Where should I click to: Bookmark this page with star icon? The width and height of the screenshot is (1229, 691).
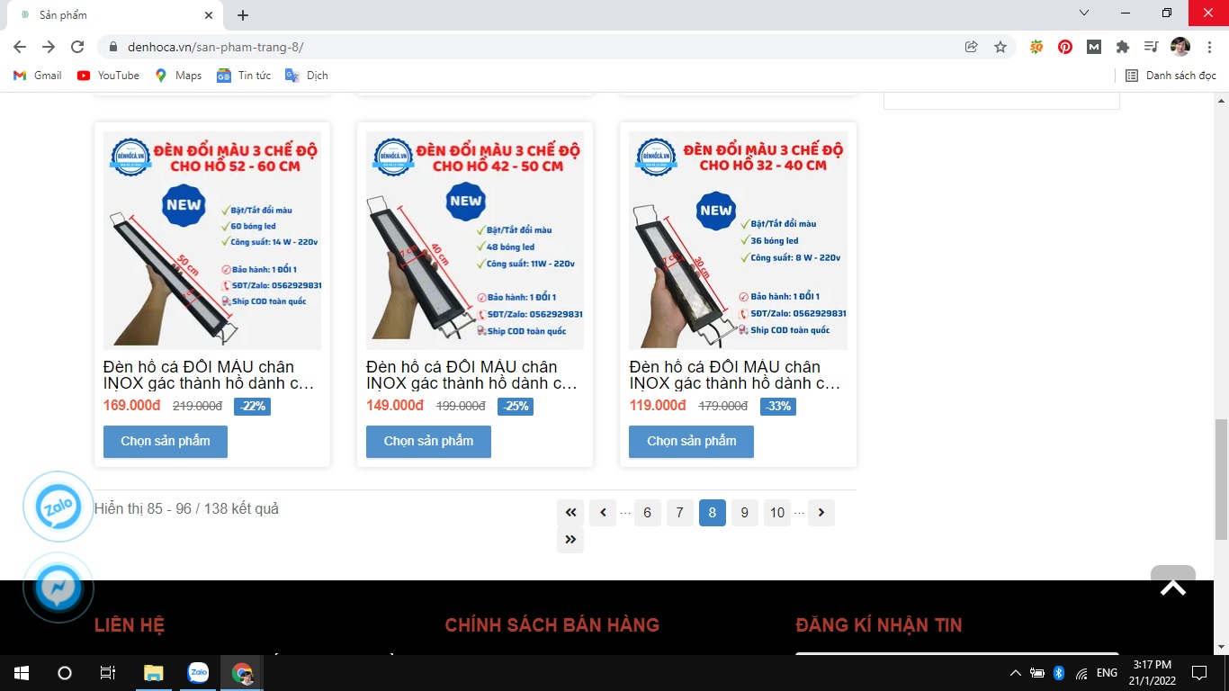pyautogui.click(x=1000, y=47)
